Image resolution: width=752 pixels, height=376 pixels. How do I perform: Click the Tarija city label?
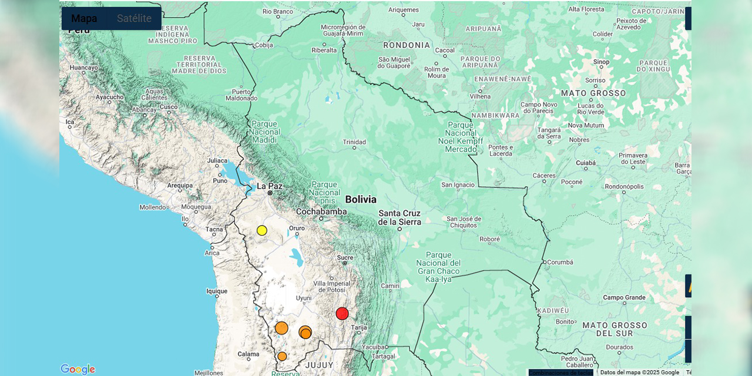coord(359,328)
